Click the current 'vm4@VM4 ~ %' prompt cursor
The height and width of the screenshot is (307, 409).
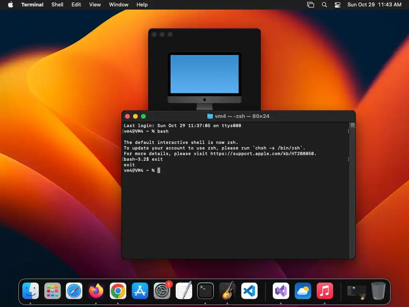click(159, 170)
